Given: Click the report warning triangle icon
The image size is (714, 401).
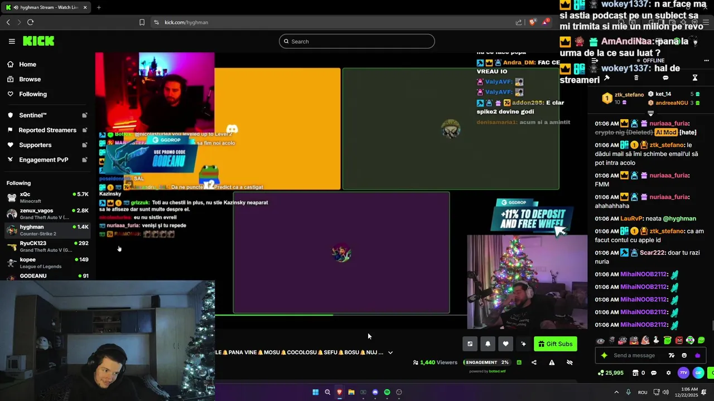Looking at the screenshot, I should coord(552,363).
